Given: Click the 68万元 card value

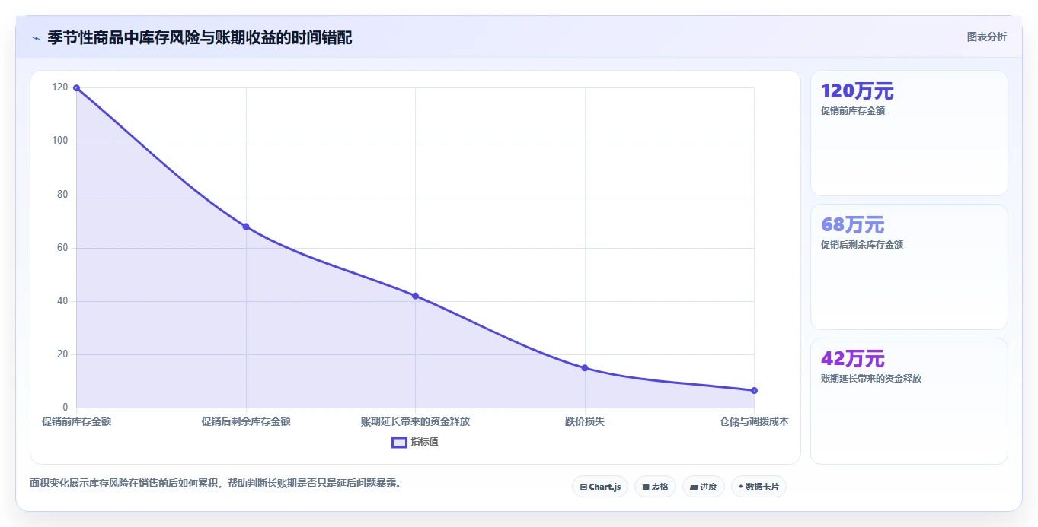Looking at the screenshot, I should 852,225.
